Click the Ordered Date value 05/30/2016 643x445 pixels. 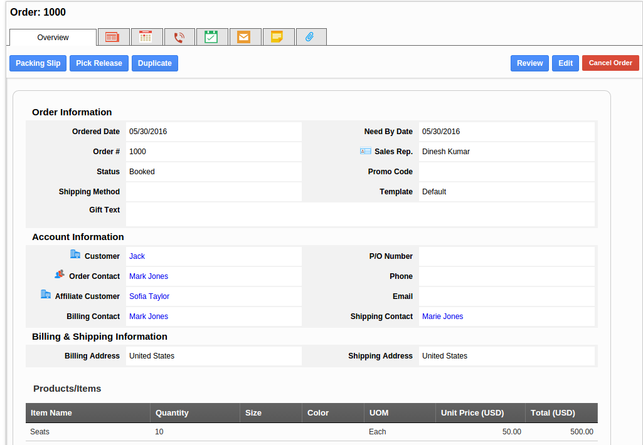pyautogui.click(x=148, y=132)
